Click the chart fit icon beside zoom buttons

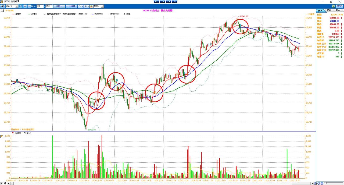(316, 183)
